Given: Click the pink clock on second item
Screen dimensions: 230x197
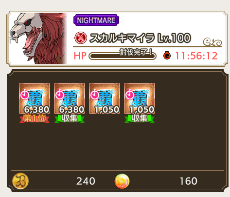Looking at the screenshot, I should pyautogui.click(x=60, y=94).
